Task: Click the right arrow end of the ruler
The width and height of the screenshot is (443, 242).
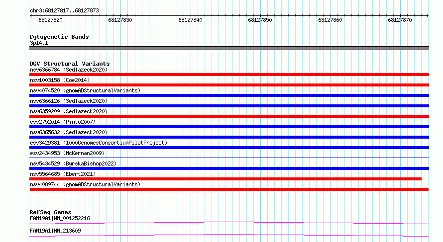Action: 427,15
